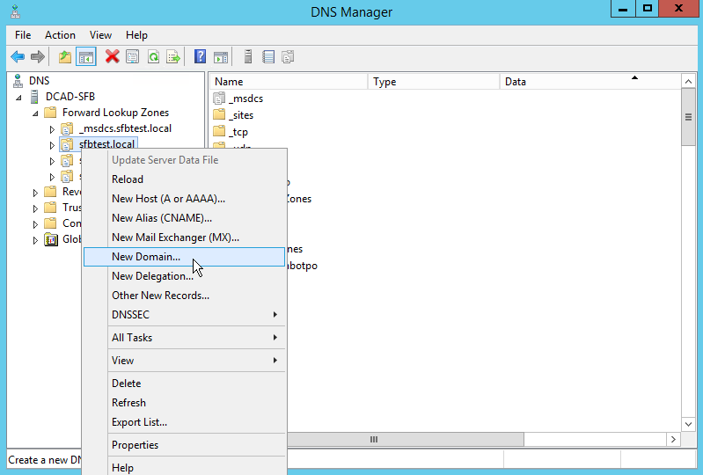The width and height of the screenshot is (703, 475).
Task: Click the Up One Level folder icon
Action: click(65, 57)
